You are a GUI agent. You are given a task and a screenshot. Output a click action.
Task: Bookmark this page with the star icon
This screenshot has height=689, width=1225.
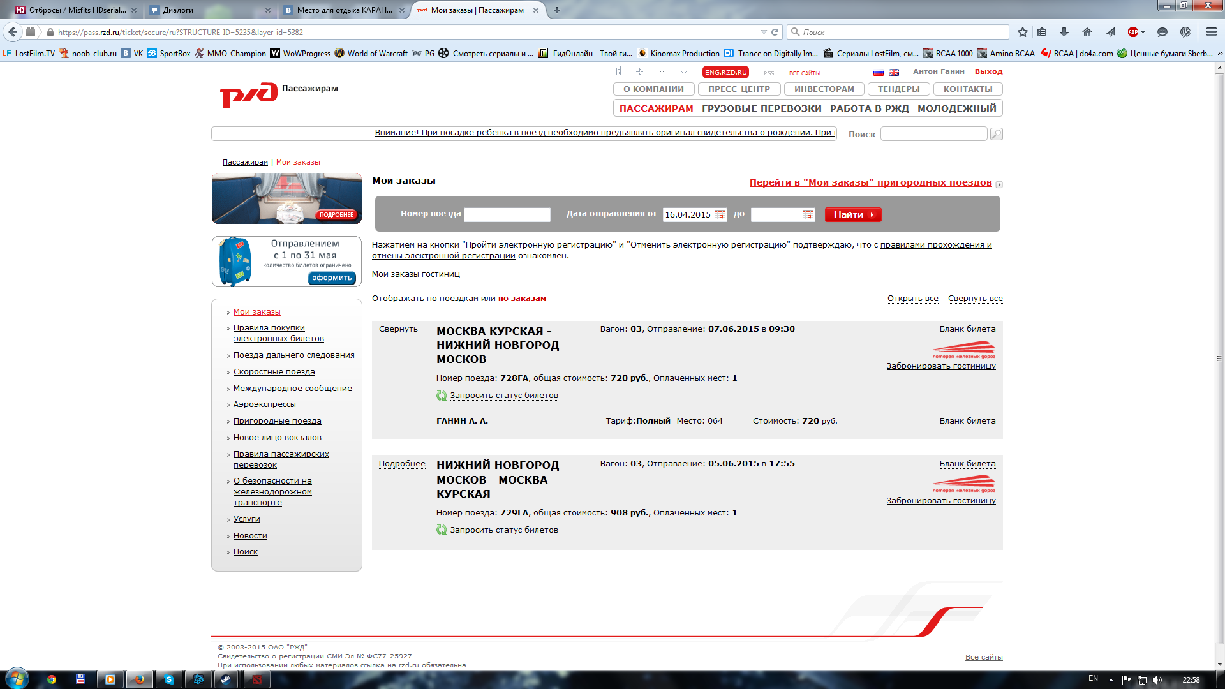(x=1023, y=32)
